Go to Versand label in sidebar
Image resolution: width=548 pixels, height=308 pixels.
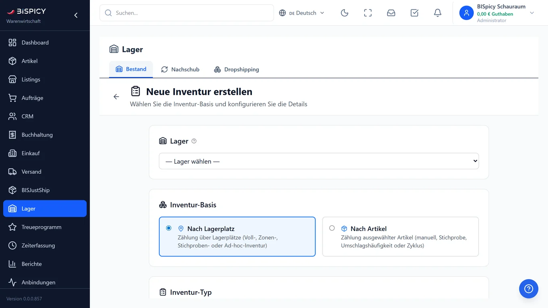coord(31,172)
